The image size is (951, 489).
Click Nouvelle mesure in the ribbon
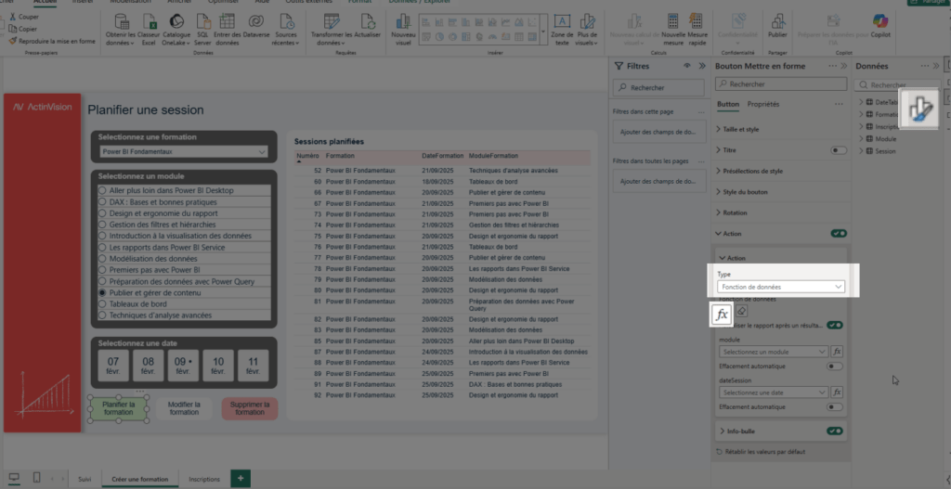[673, 28]
